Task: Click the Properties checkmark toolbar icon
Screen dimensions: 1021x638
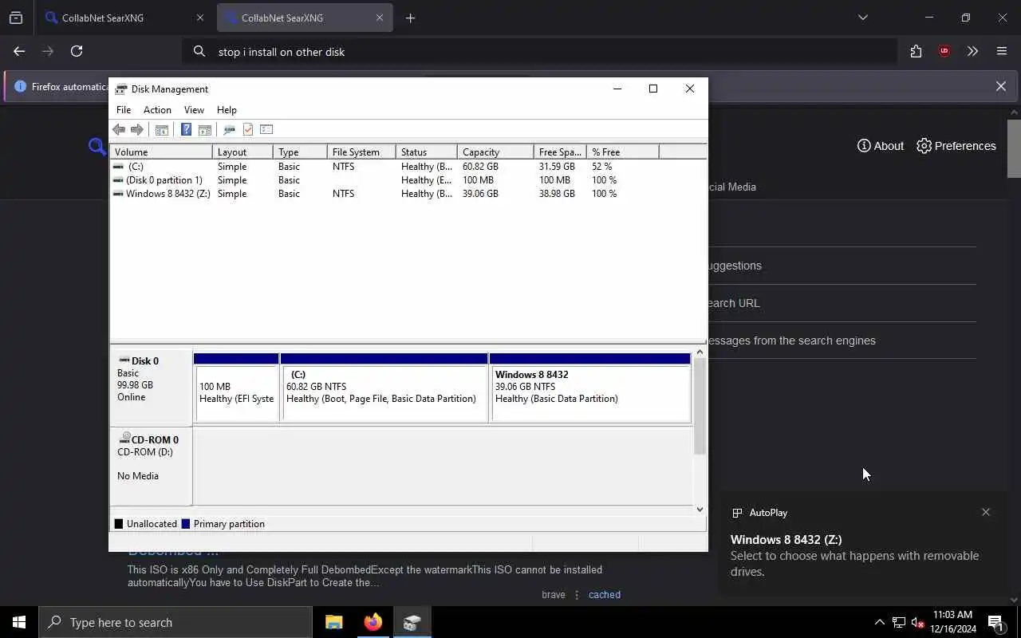Action: click(248, 129)
